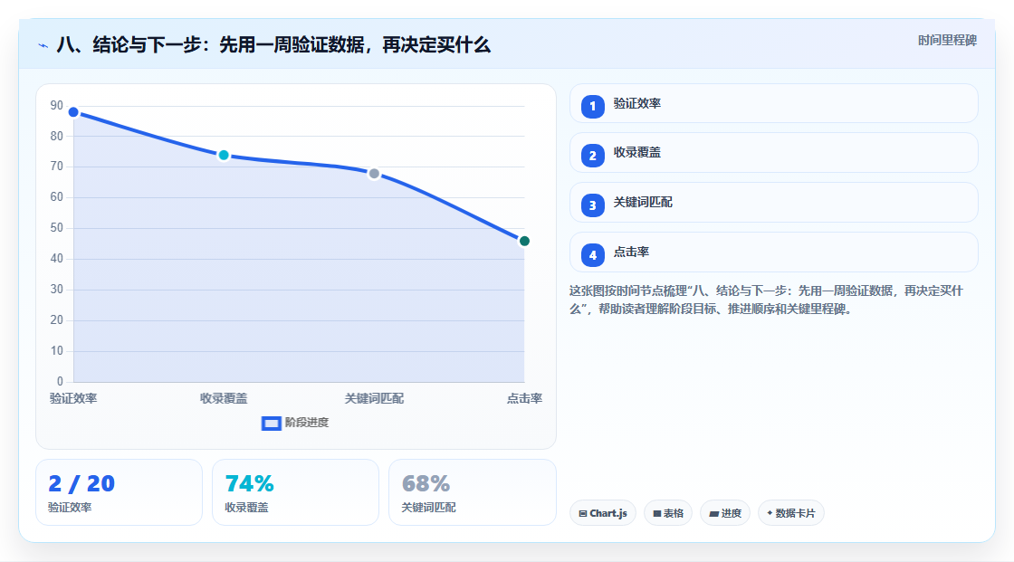The image size is (1014, 562).
Task: Select the cyan 收录覆盖 data point
Action: point(224,156)
